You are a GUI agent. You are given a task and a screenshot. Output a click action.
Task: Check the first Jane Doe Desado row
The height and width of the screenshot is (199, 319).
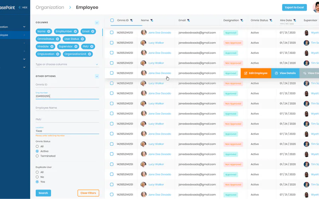[x=112, y=33]
